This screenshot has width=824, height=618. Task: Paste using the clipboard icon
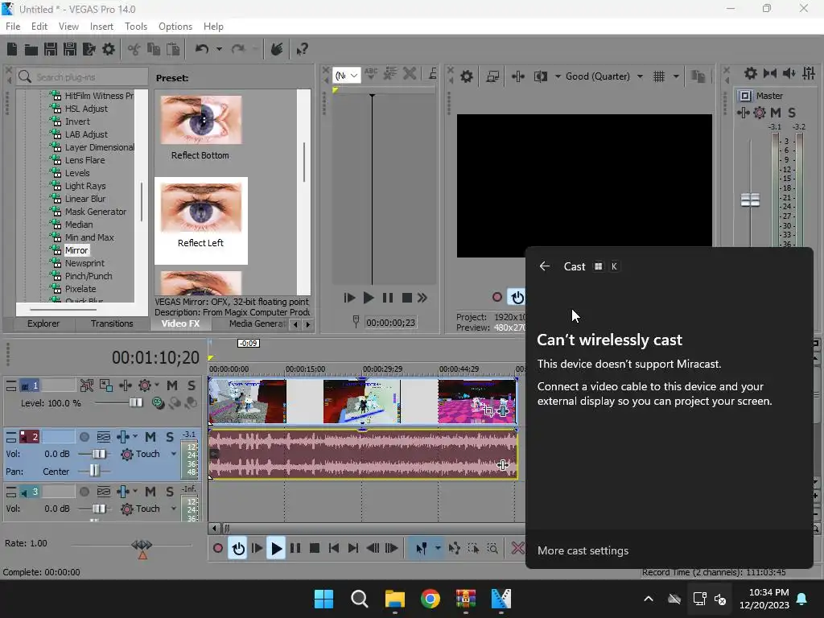173,49
